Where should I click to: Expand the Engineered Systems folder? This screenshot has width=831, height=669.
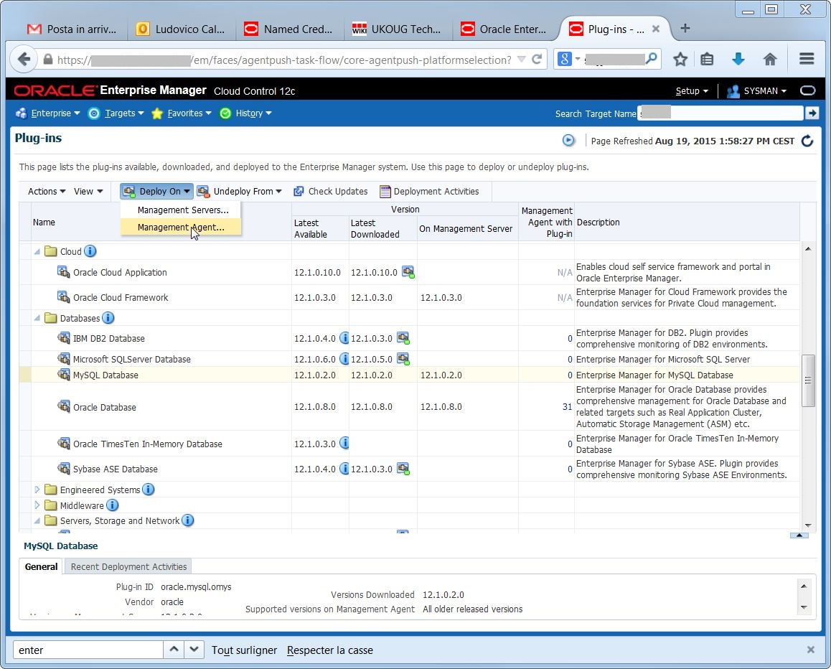pos(37,490)
